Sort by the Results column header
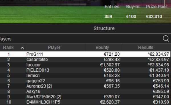This screenshot has width=171, height=105. (146, 48)
